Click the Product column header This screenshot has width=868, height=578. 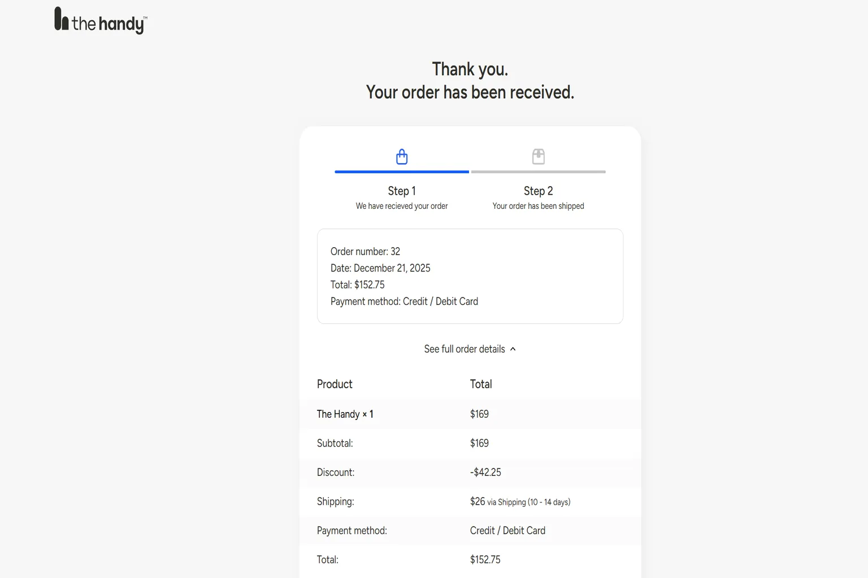tap(335, 384)
